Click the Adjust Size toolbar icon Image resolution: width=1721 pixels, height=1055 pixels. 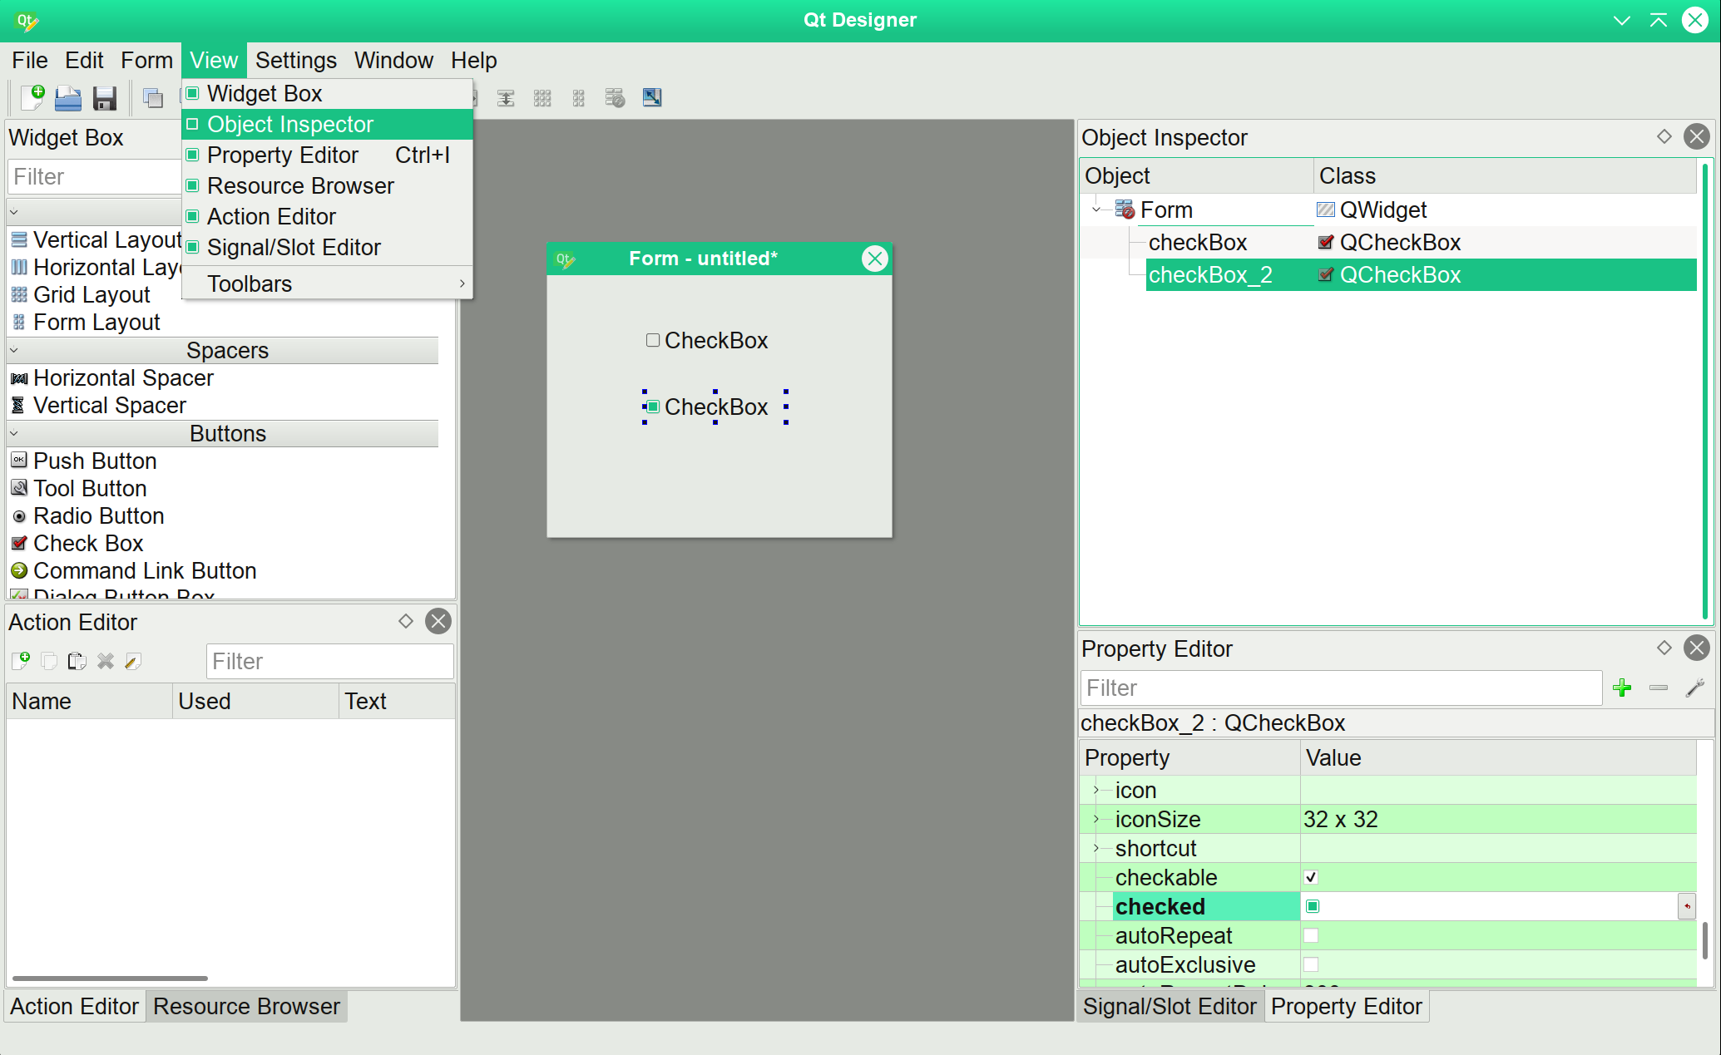[652, 98]
